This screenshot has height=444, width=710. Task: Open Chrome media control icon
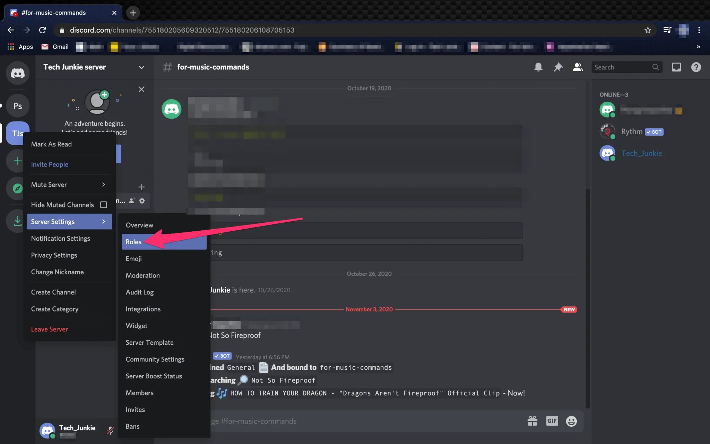[x=667, y=30]
